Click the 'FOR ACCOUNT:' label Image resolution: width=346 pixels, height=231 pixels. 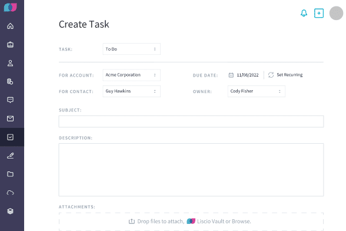76,75
